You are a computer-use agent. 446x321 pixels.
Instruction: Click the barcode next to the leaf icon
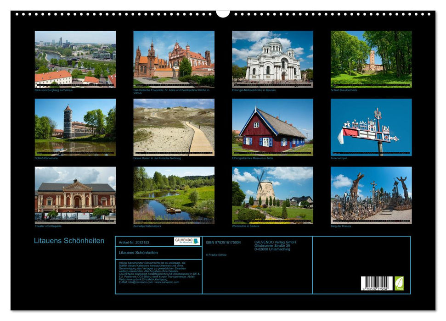click(376, 283)
